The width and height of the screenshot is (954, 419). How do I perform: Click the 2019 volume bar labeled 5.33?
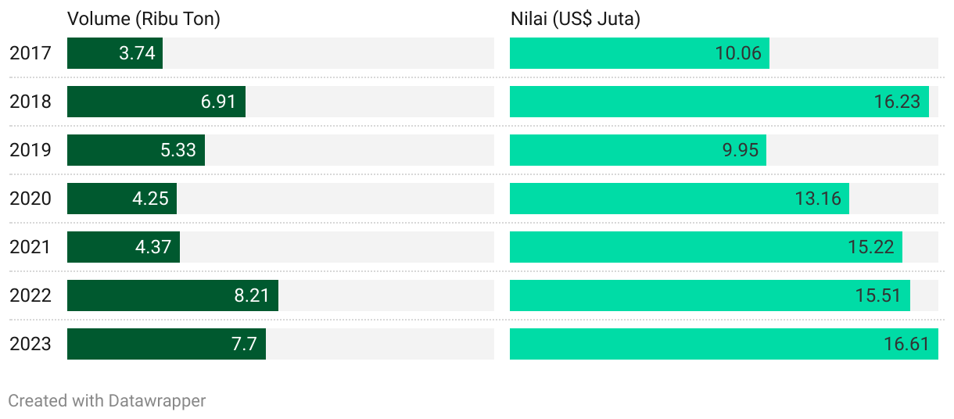pyautogui.click(x=136, y=150)
